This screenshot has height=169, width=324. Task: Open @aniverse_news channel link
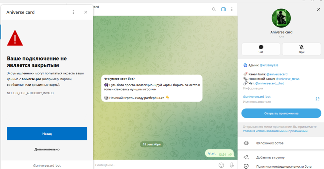pos(287,79)
